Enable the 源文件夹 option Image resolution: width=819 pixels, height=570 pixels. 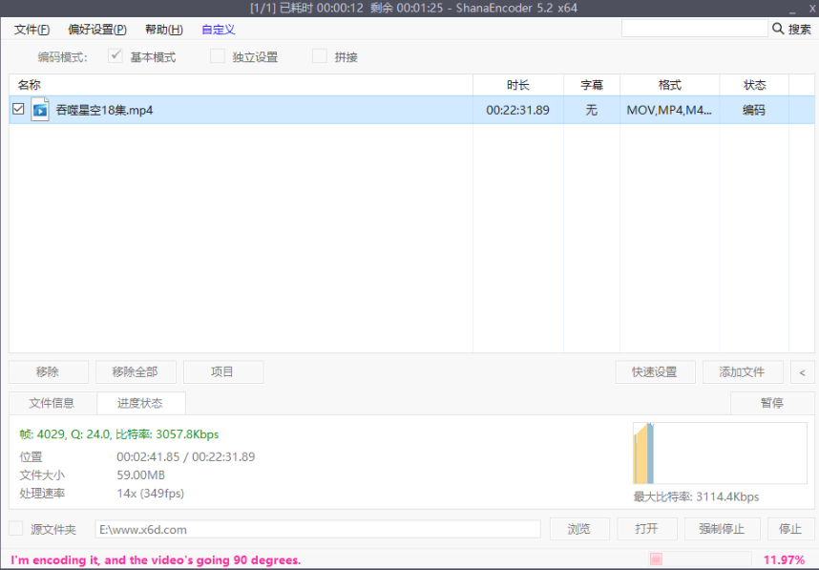tap(15, 528)
